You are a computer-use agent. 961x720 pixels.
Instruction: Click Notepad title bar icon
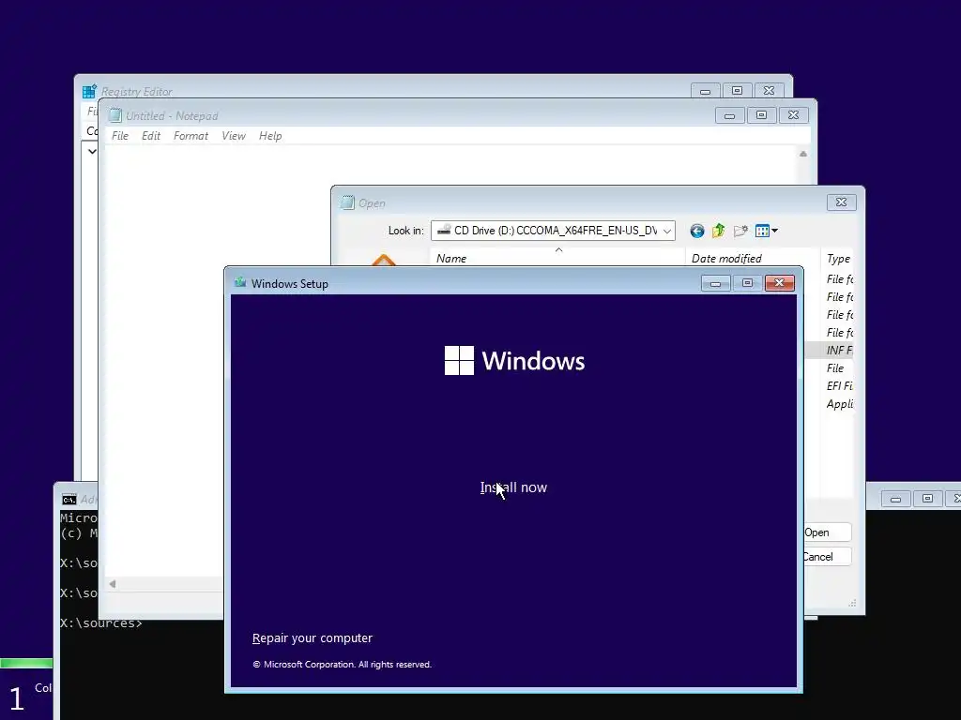coord(114,115)
